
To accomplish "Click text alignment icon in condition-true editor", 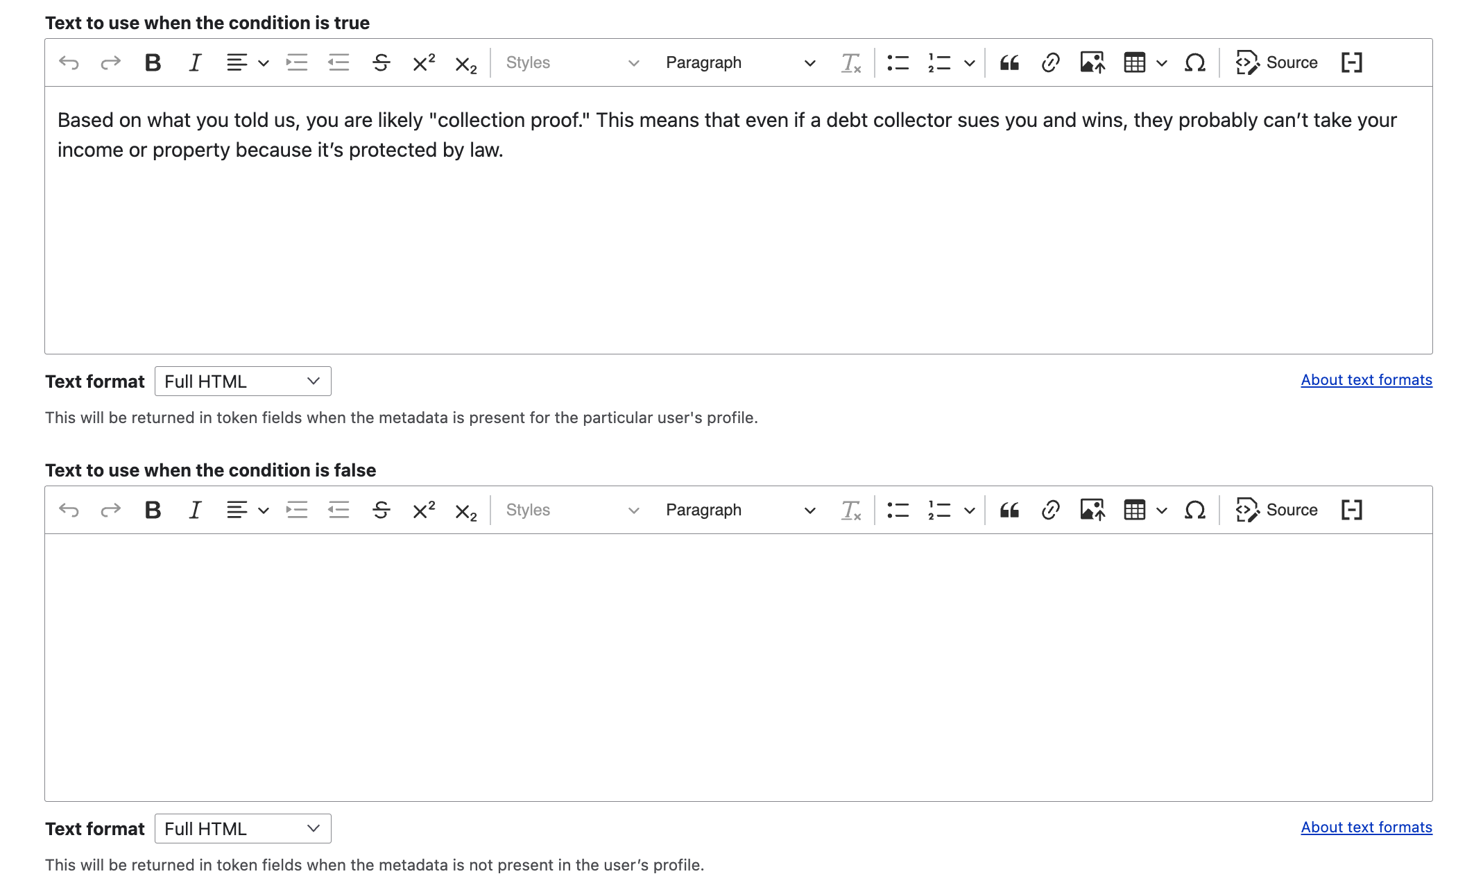I will click(x=237, y=63).
